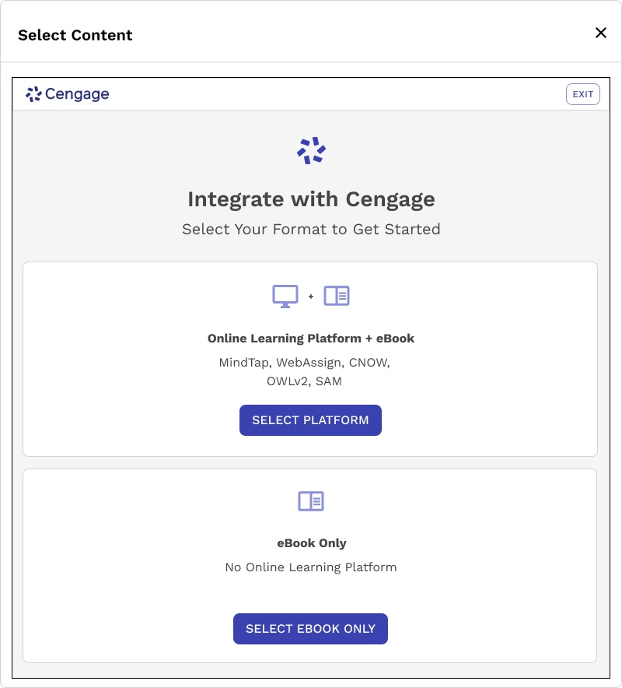Click the EXIT button
622x688 pixels.
pos(582,94)
